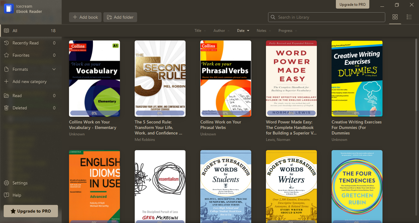Click the Help question mark icon
The height and width of the screenshot is (223, 419).
point(6,195)
